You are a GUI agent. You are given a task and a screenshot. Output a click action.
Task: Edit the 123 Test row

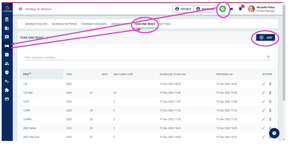(x=263, y=92)
